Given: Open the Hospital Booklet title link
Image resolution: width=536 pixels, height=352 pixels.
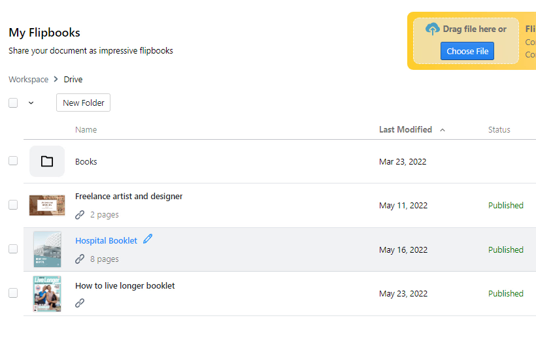Looking at the screenshot, I should 106,240.
